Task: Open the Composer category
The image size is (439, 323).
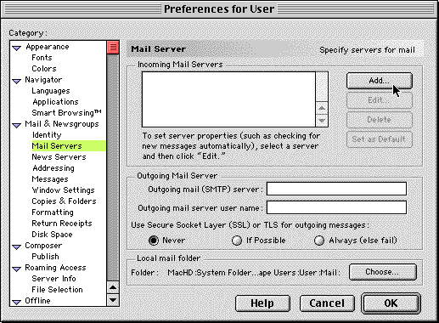Action: point(43,246)
